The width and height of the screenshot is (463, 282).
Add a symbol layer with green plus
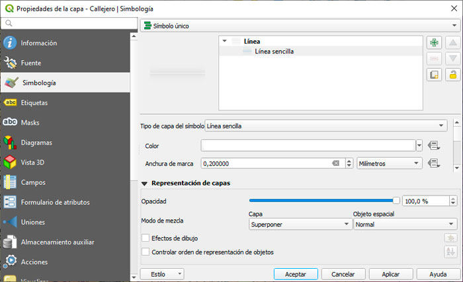(434, 43)
